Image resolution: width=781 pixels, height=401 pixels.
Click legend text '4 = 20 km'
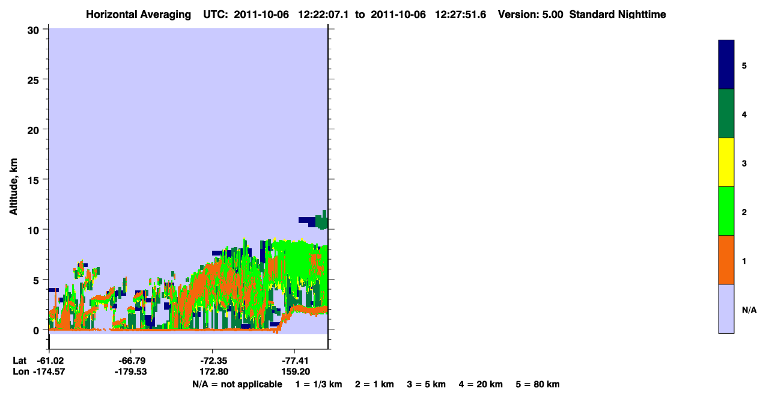(482, 384)
